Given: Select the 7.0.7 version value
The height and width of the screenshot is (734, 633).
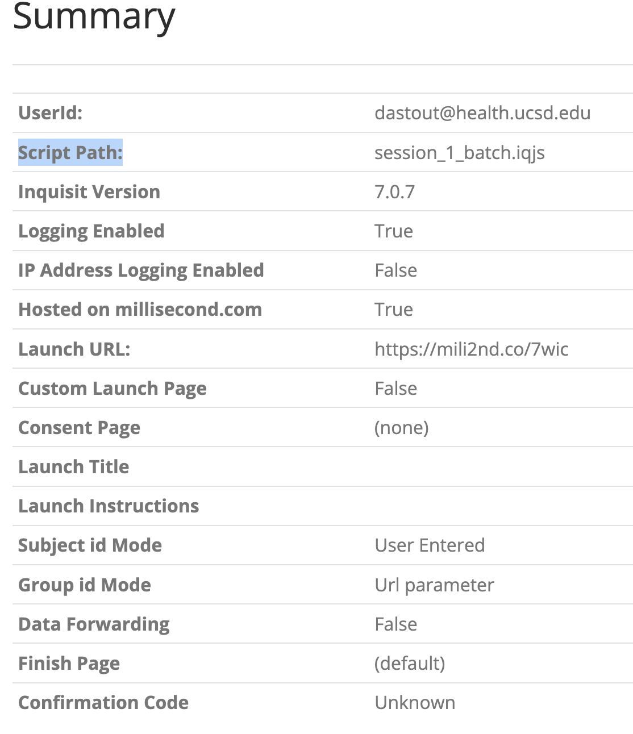Looking at the screenshot, I should click(x=394, y=192).
